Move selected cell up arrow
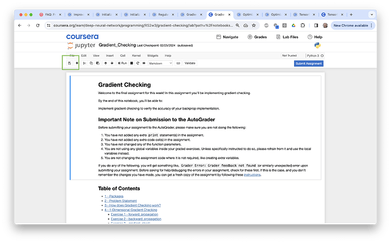 tap(105, 63)
